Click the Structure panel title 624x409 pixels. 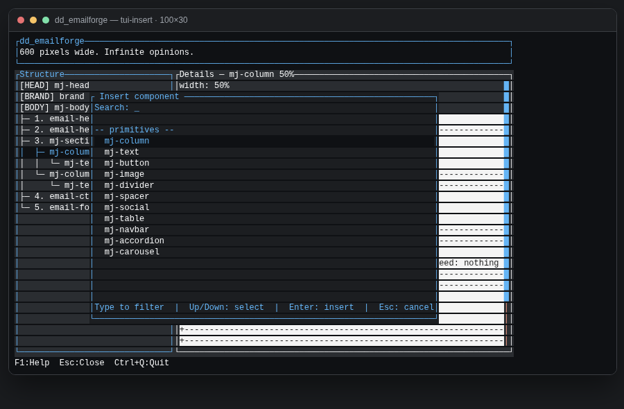42,74
